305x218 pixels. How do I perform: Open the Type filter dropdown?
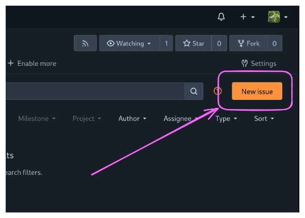click(x=226, y=119)
